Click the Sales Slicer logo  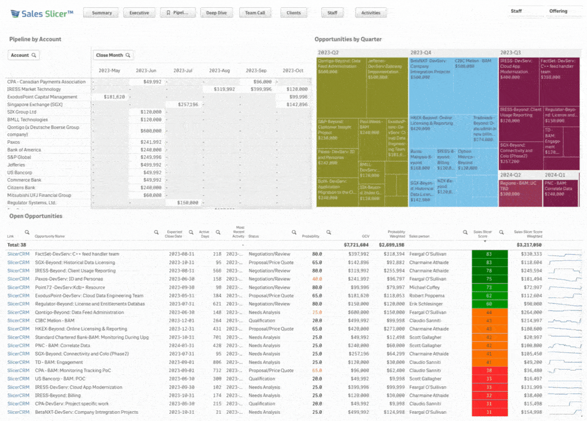point(42,13)
